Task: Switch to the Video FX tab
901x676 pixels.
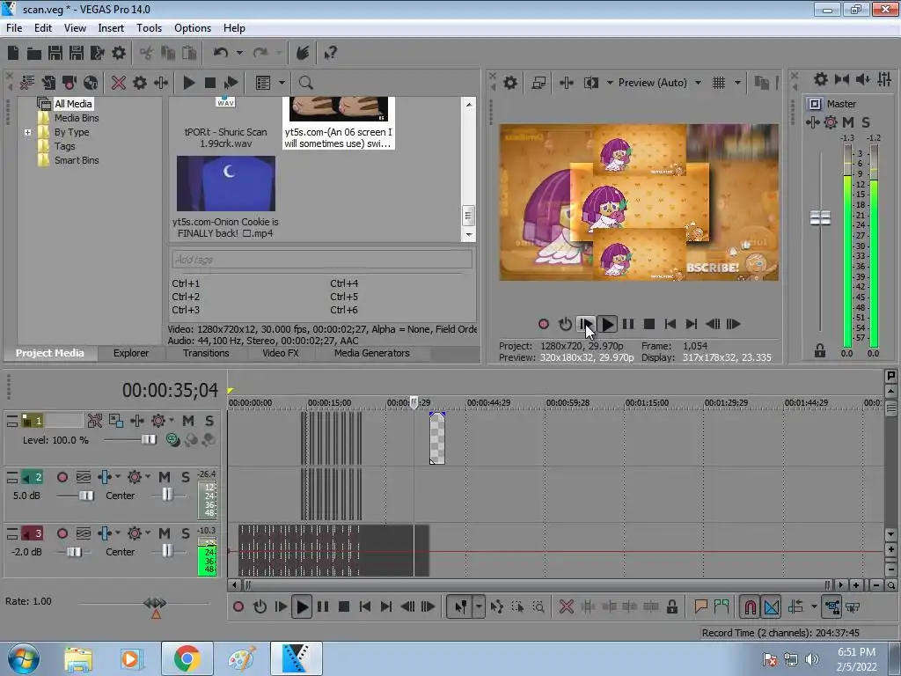Action: pos(281,353)
